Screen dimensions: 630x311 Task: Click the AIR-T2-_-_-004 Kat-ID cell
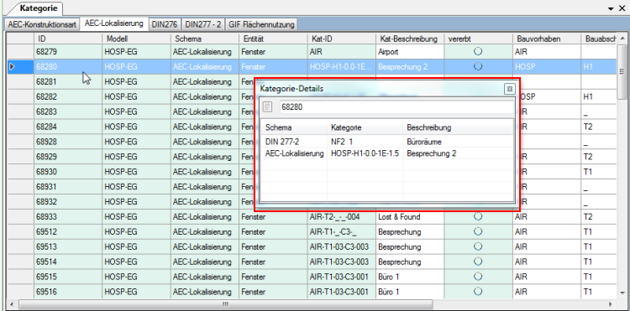pyautogui.click(x=342, y=217)
